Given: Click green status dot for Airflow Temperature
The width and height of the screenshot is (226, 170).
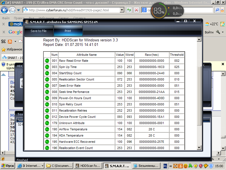Looking at the screenshot, I should tap(47, 129).
